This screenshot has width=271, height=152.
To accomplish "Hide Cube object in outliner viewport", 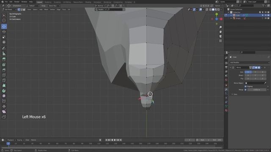I will click(265, 15).
